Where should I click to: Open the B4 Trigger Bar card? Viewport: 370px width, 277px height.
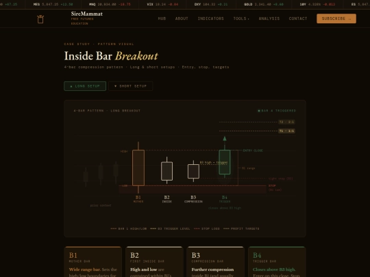pos(277,262)
